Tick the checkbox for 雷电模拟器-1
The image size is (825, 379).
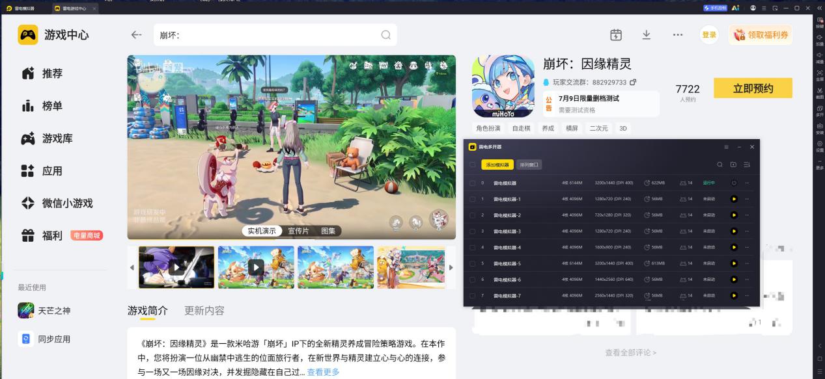click(x=472, y=199)
